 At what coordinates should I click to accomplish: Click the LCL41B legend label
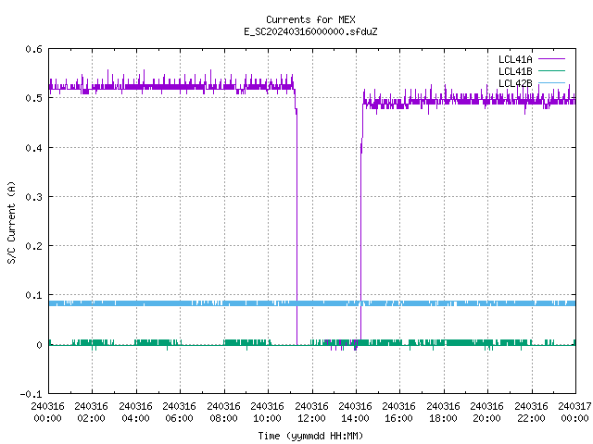515,71
